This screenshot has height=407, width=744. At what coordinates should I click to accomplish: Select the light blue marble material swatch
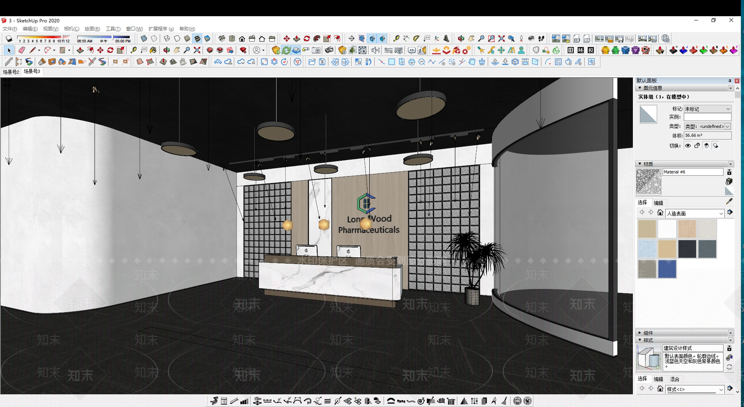pos(647,249)
